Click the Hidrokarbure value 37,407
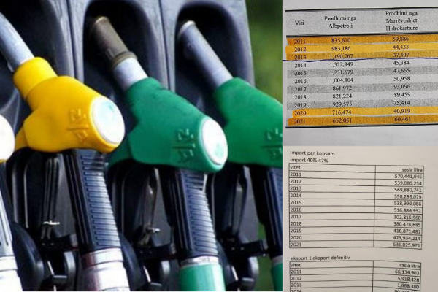The image size is (438, 292). [x=401, y=55]
